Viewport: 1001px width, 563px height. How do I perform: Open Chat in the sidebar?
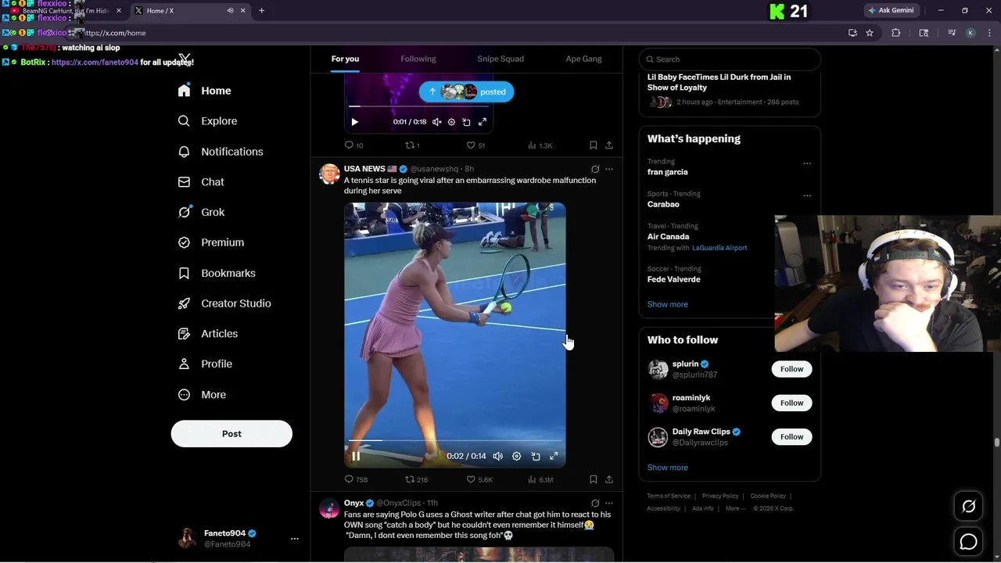click(201, 181)
